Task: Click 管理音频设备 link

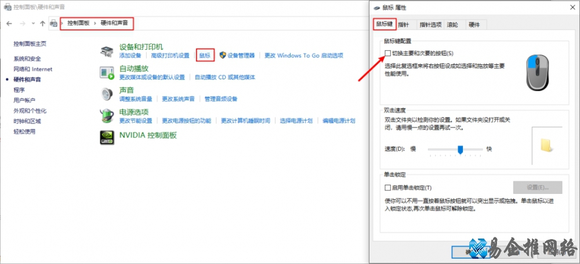Action: [x=221, y=98]
